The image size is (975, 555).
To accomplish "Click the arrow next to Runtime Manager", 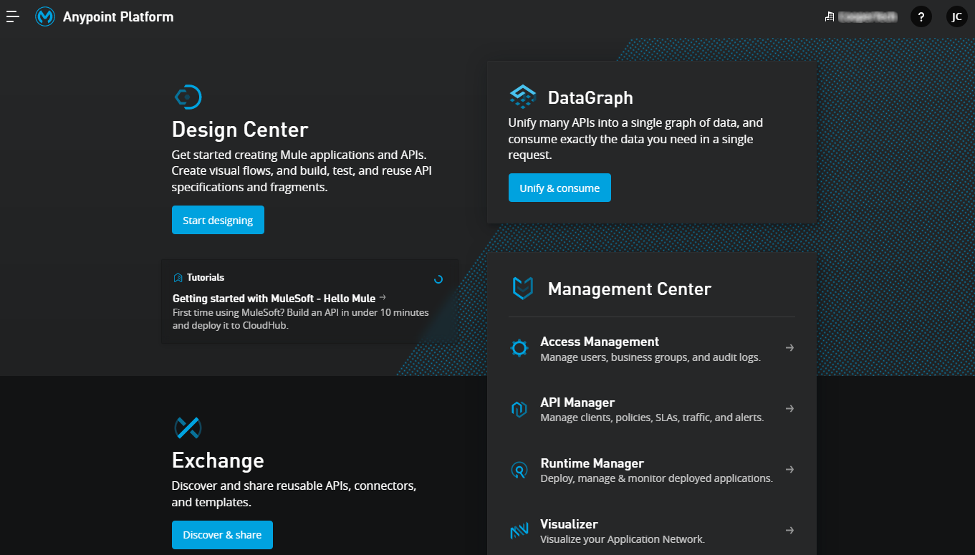I will [789, 470].
